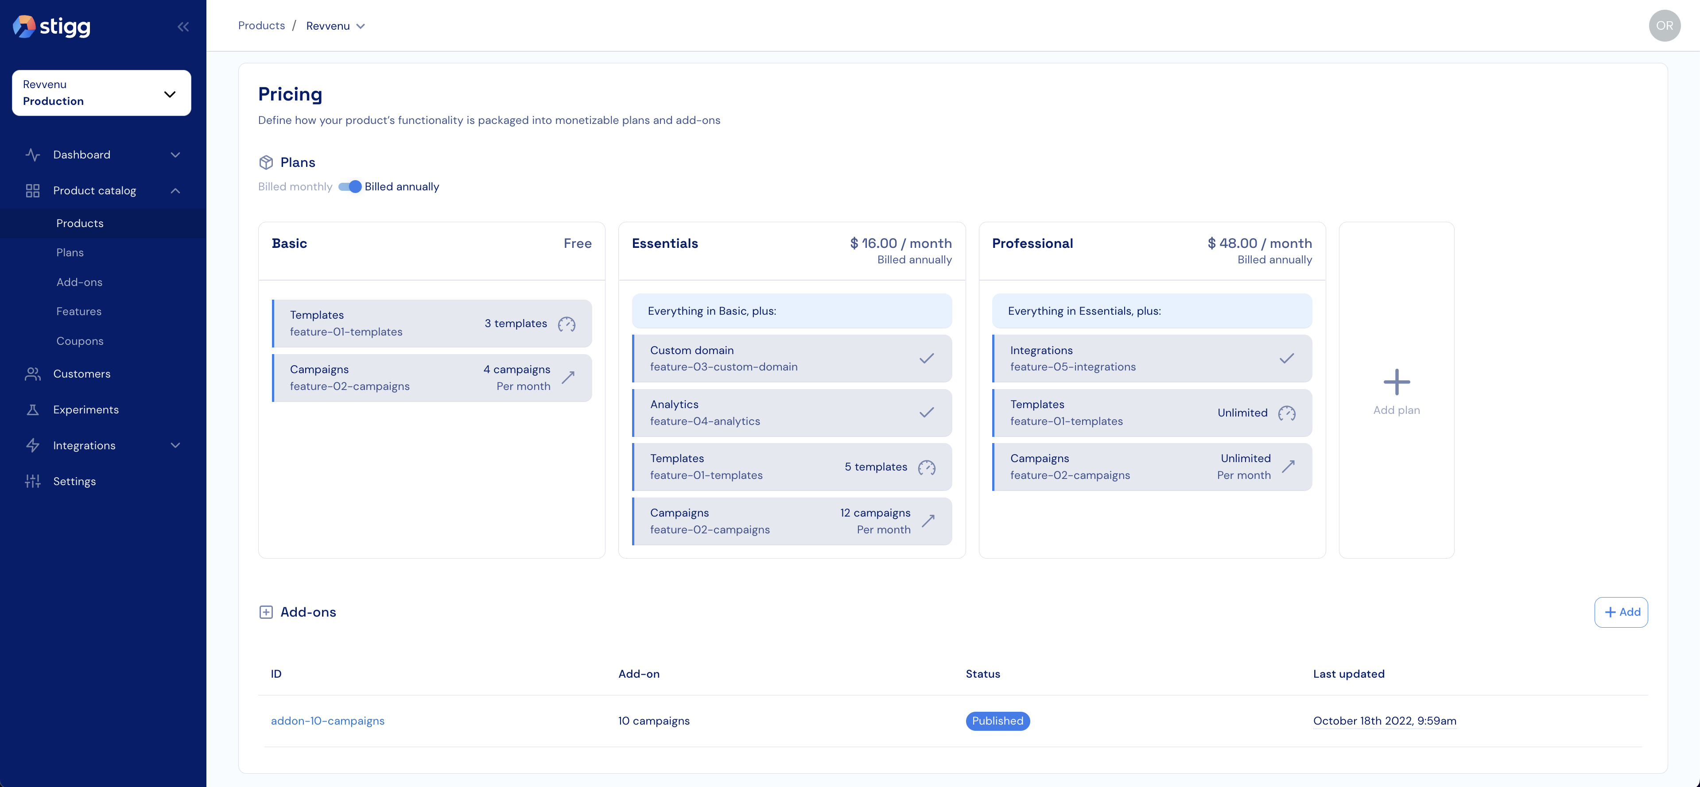Expand the Integrations sidebar section
The image size is (1700, 787).
click(x=175, y=446)
